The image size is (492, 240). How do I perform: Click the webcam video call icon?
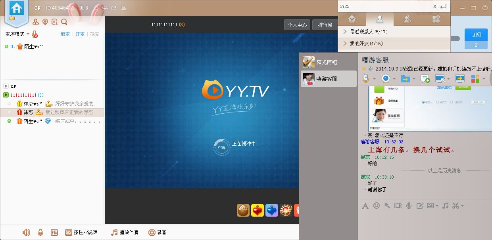pos(386,78)
